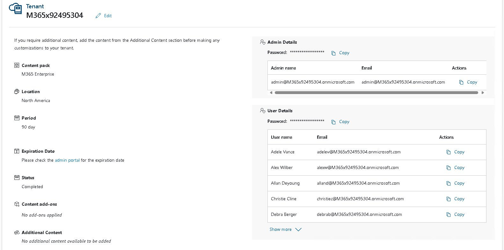The image size is (504, 250).
Task: Click the Alex Wilber user name
Action: pyautogui.click(x=282, y=167)
